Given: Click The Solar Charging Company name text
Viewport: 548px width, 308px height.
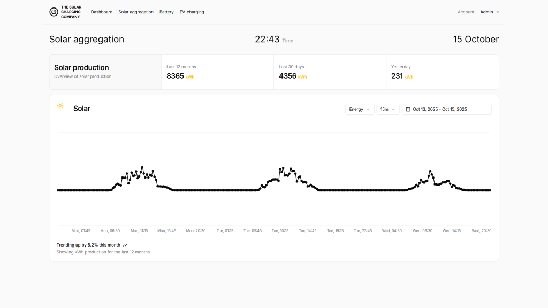Looking at the screenshot, I should (71, 12).
